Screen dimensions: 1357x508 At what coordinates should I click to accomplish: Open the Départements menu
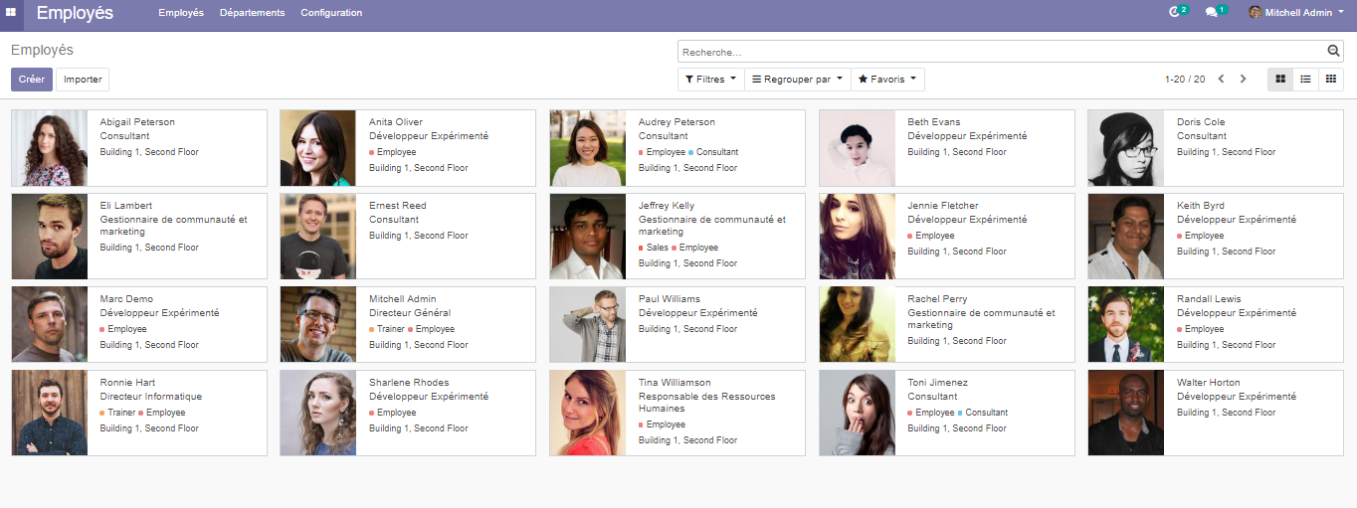click(252, 13)
